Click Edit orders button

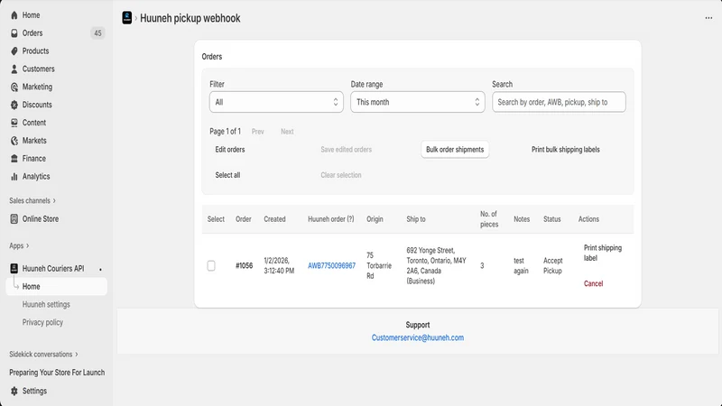[230, 150]
